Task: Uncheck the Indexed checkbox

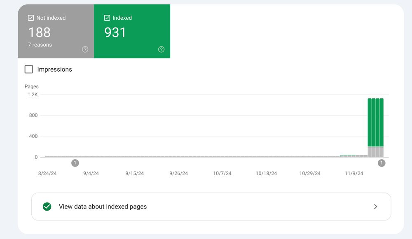Action: 107,18
